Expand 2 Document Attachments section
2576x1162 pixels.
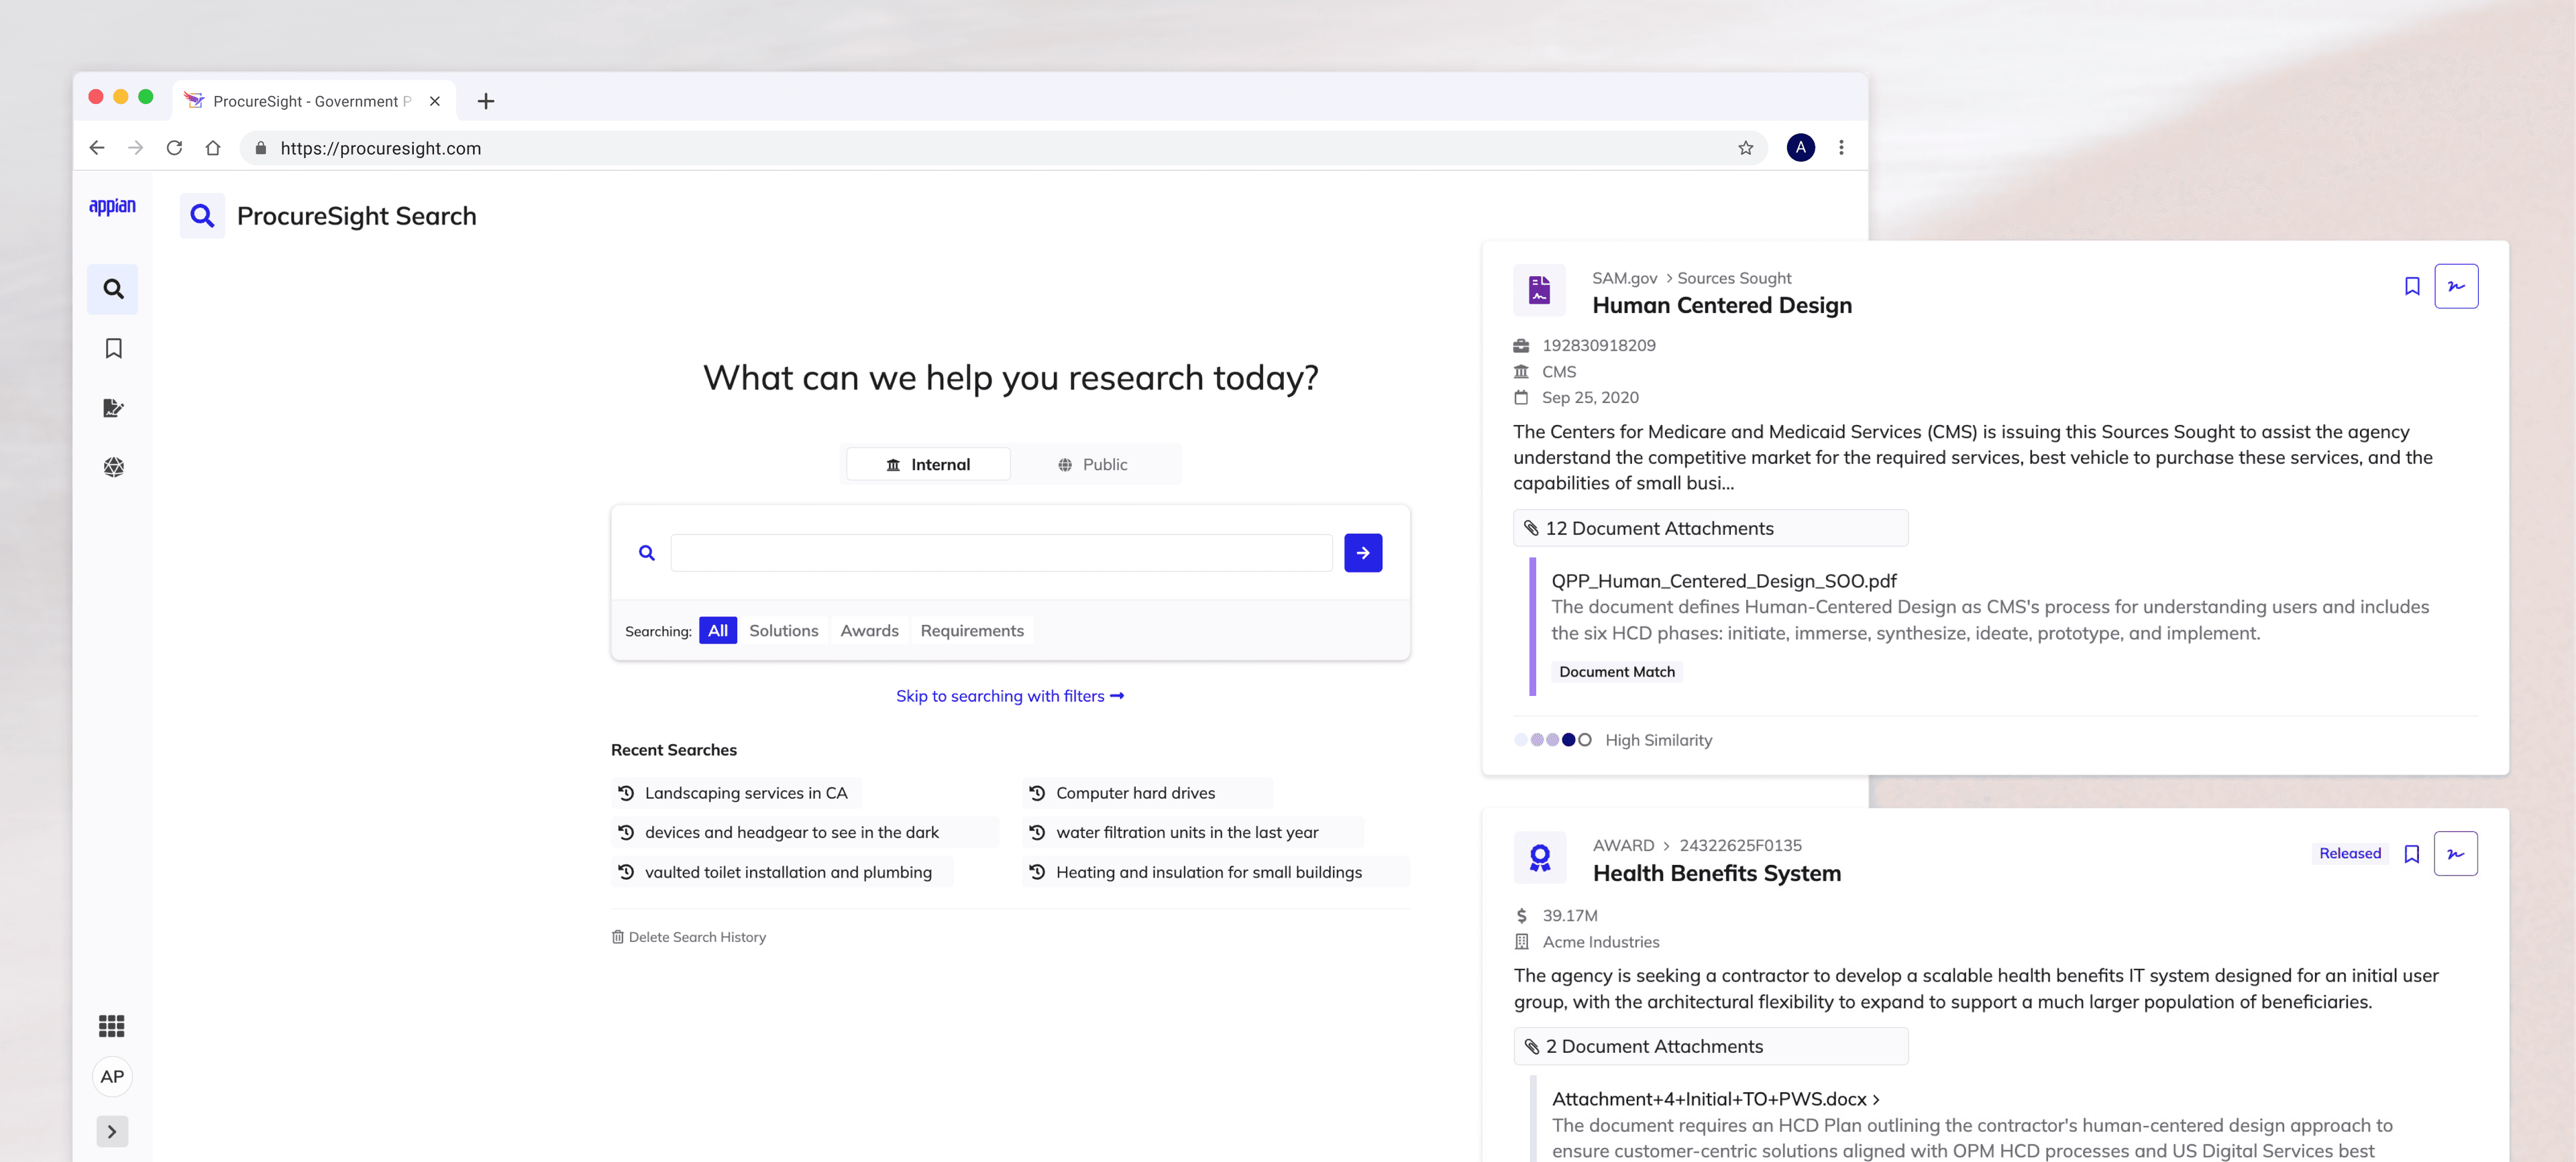[1709, 1046]
